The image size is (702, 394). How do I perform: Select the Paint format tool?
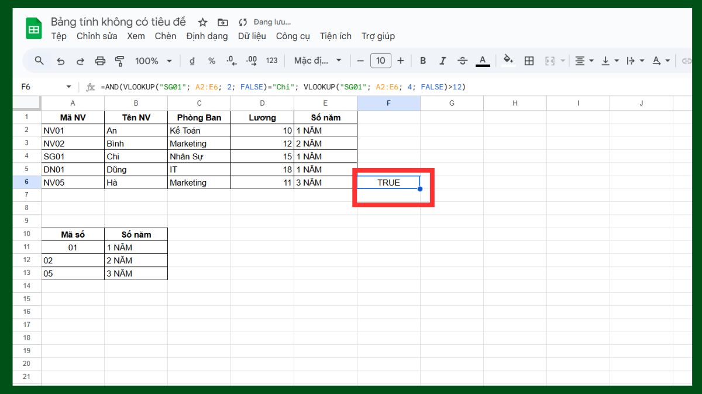click(119, 60)
